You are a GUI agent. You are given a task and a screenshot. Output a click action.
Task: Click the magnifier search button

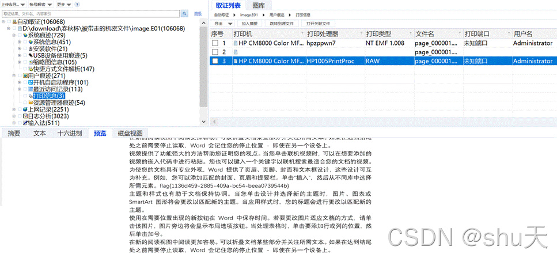(x=184, y=13)
